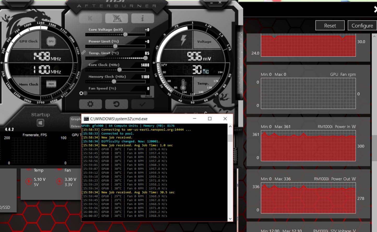Switch the temperature unit via the °C indicator
The height and width of the screenshot is (232, 377).
[206, 71]
